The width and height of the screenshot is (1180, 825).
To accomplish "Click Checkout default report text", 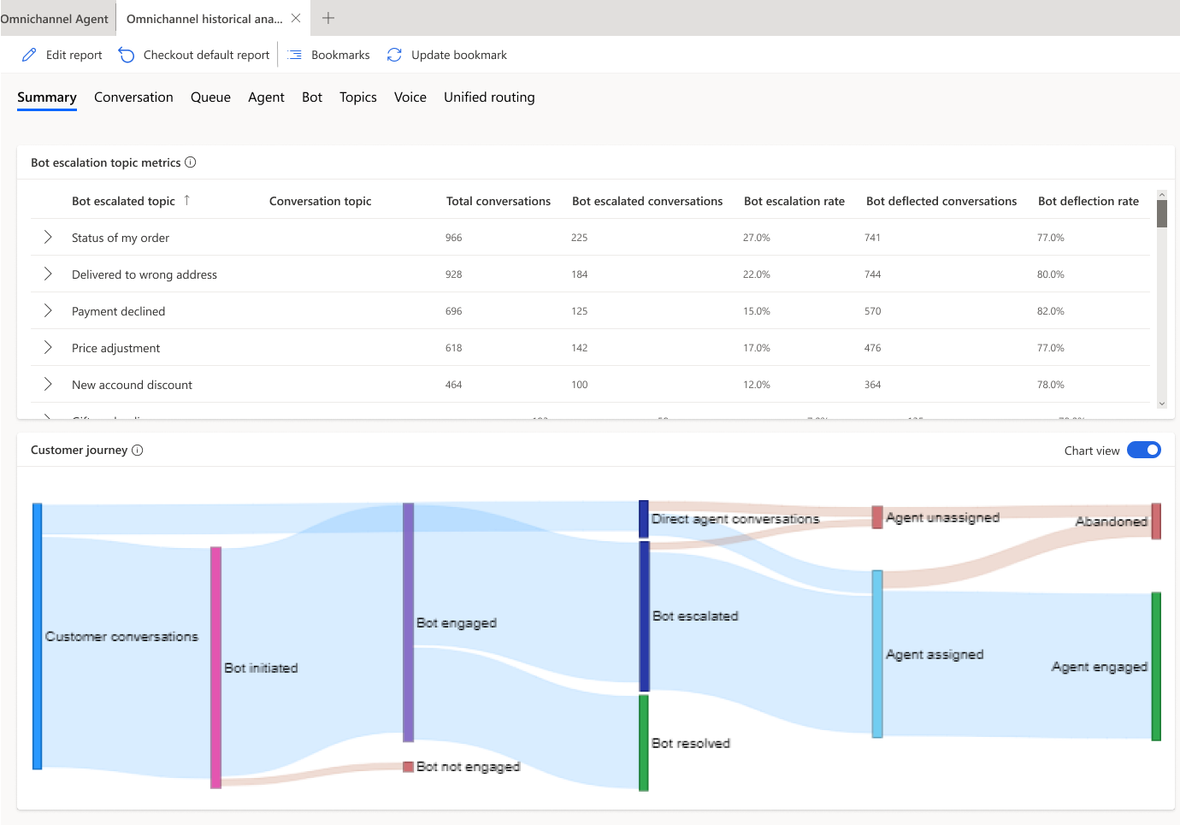I will click(x=206, y=55).
